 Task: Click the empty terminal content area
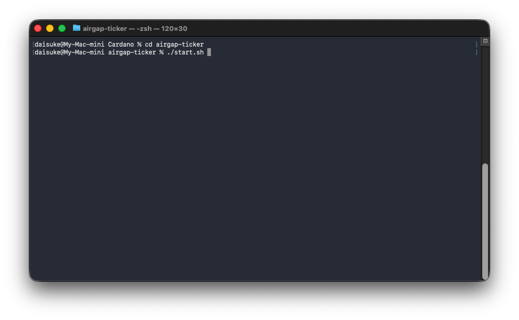coord(257,168)
